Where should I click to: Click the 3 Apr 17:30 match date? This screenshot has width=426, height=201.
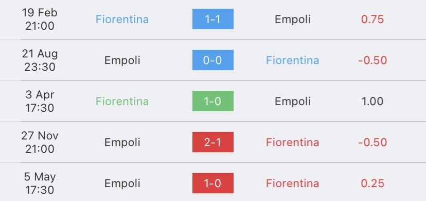tap(40, 102)
